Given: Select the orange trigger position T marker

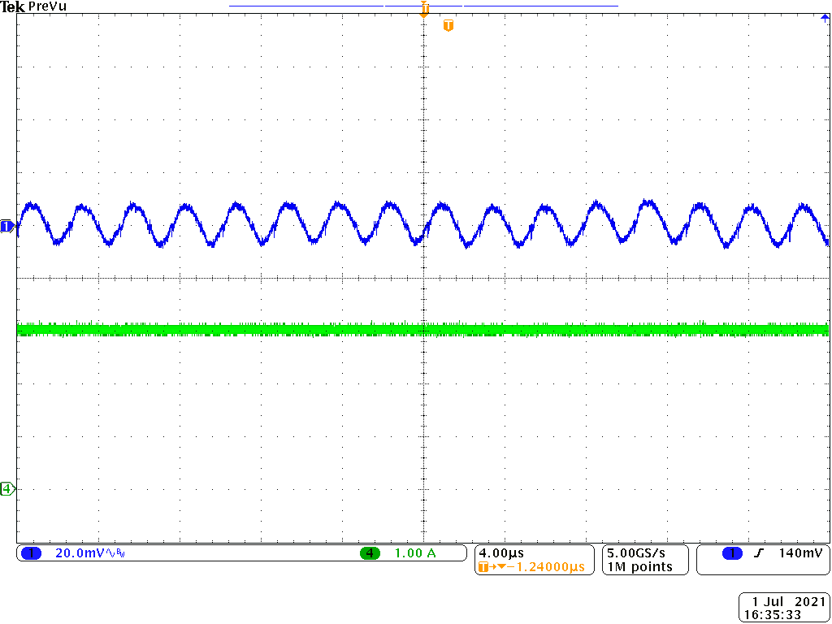Looking at the screenshot, I should coord(423,10).
